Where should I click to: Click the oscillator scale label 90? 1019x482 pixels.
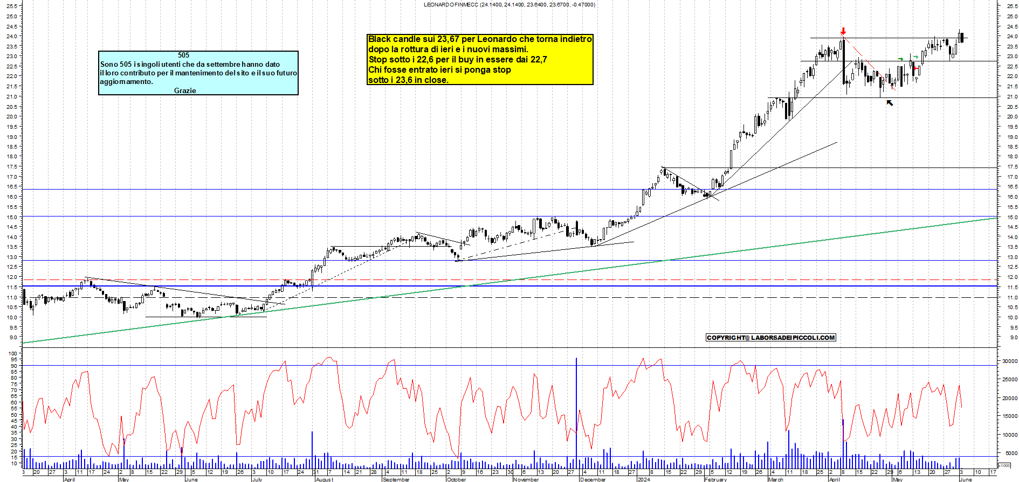(15, 366)
